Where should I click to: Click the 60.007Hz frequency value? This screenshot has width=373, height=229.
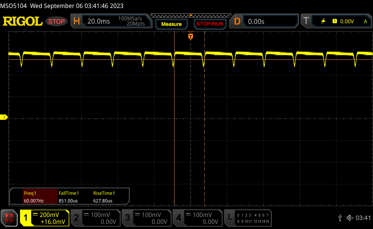coord(34,201)
